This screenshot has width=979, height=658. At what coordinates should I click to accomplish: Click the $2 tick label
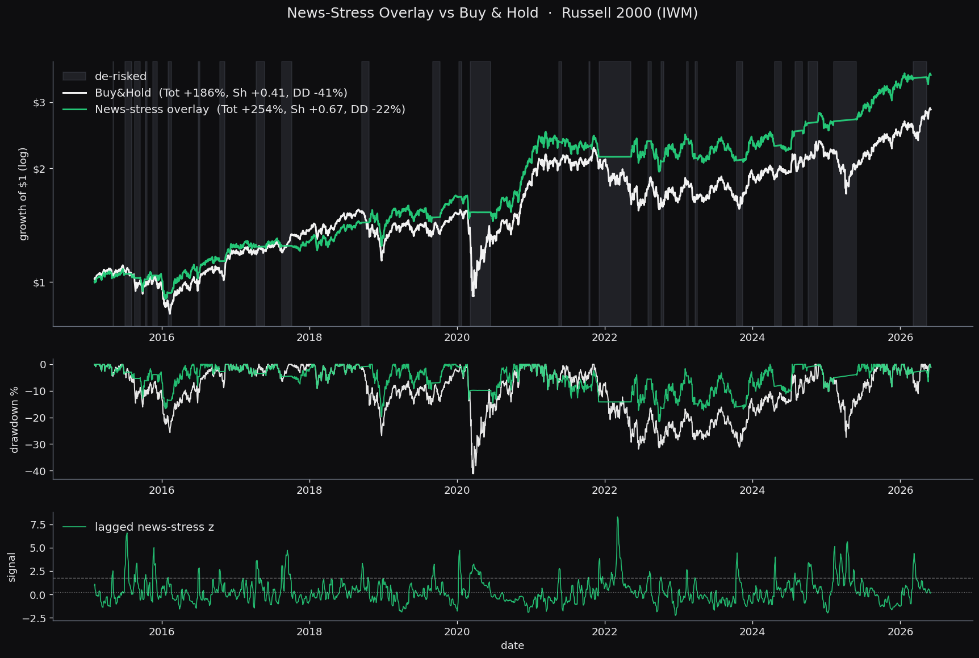pyautogui.click(x=39, y=169)
